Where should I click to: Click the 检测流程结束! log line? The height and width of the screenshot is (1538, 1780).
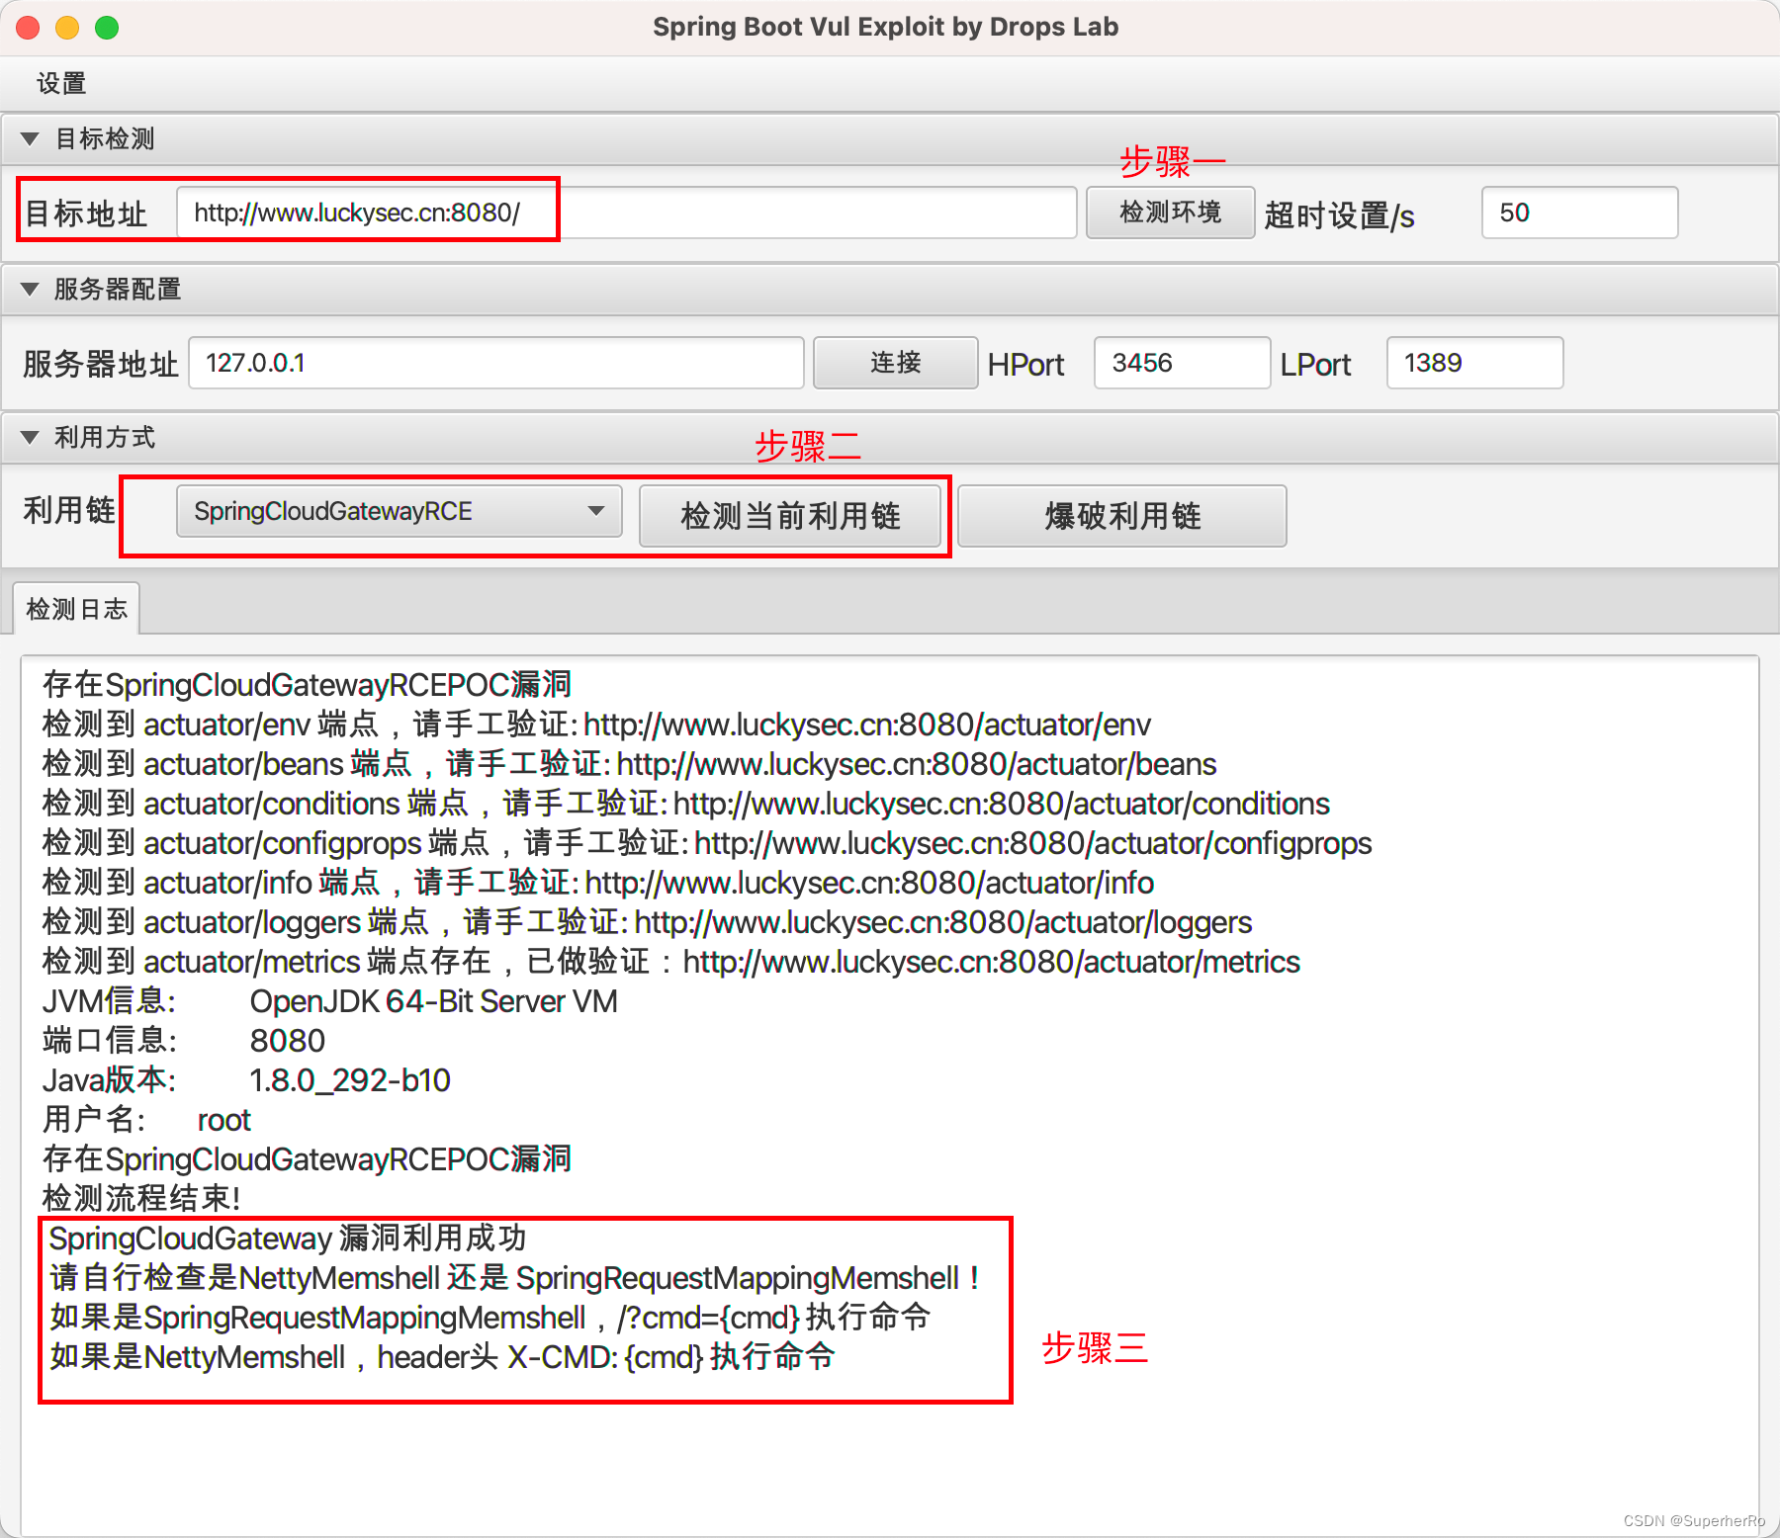[x=141, y=1199]
